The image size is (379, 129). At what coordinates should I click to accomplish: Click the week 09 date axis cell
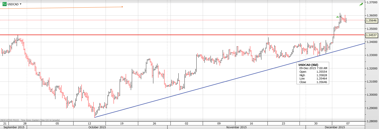pyautogui.click(x=219, y=123)
